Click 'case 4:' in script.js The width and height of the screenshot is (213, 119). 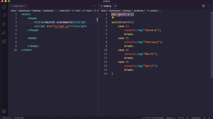pos(123,62)
